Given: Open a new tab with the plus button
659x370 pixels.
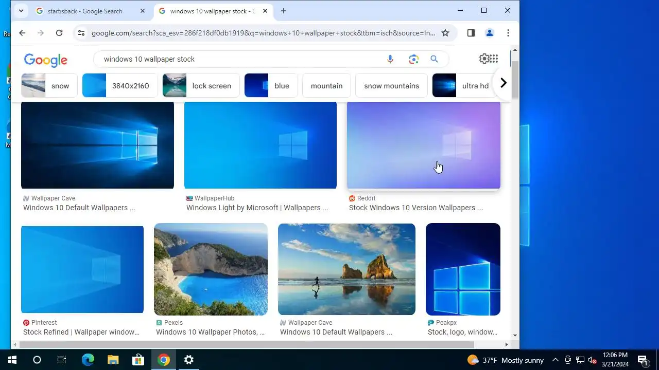Looking at the screenshot, I should tap(283, 11).
